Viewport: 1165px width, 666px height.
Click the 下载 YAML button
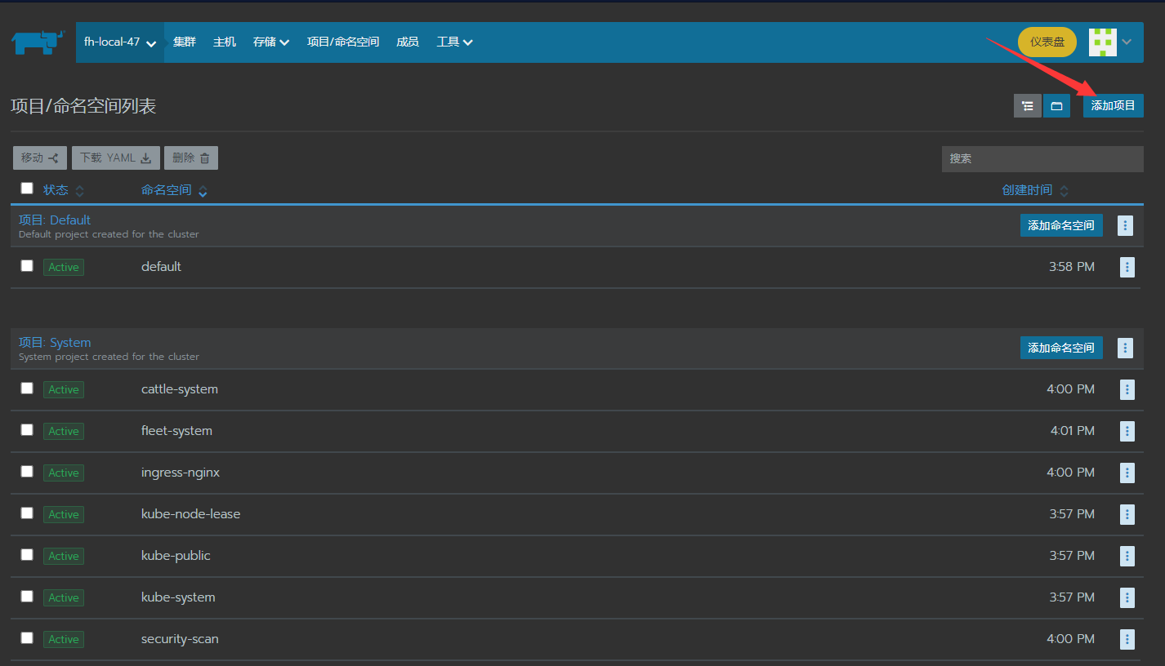point(116,158)
